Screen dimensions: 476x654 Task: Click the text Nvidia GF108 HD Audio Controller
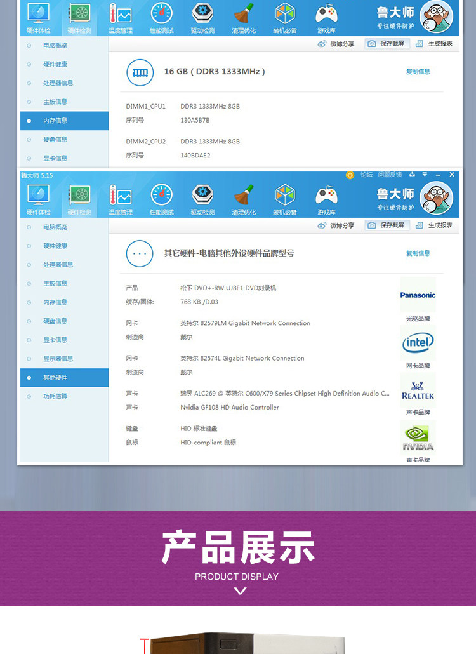230,408
